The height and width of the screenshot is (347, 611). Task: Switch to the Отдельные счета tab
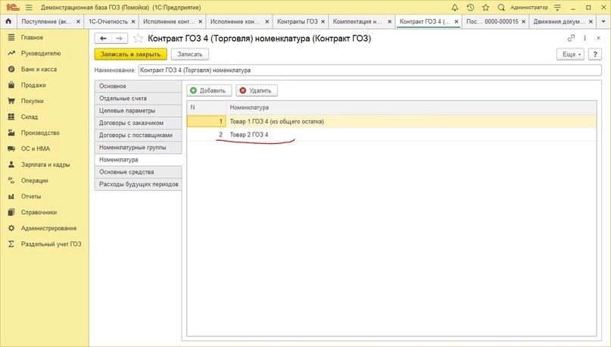click(138, 98)
